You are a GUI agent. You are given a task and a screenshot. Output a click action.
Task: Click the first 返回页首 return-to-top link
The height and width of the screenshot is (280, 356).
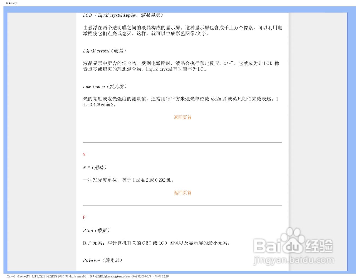coord(182,117)
